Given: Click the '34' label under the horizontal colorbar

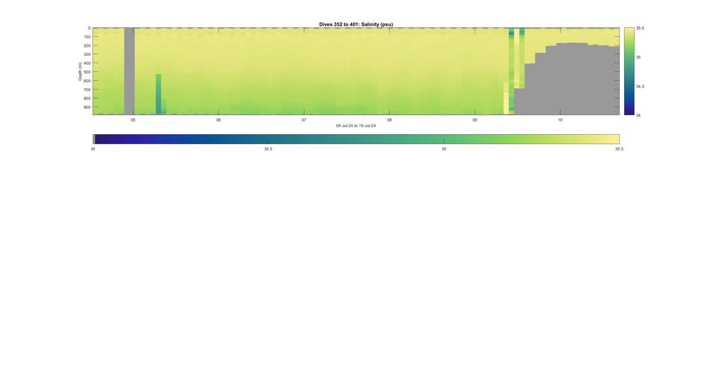Looking at the screenshot, I should [x=93, y=149].
